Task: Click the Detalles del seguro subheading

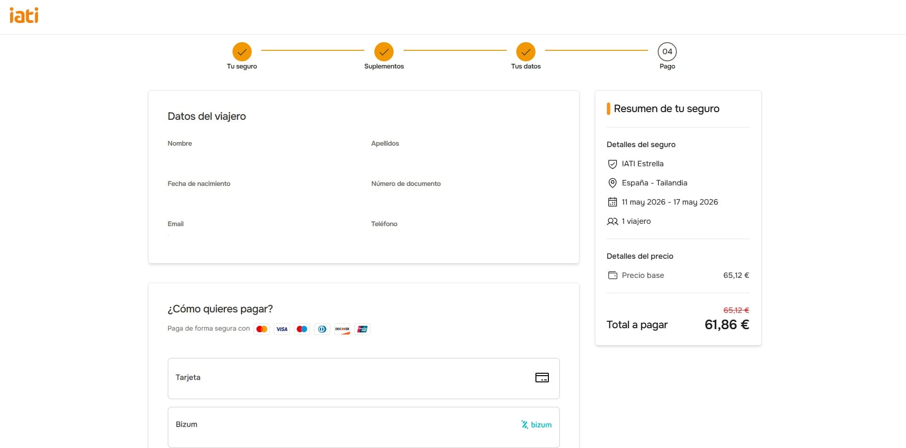Action: pos(641,145)
